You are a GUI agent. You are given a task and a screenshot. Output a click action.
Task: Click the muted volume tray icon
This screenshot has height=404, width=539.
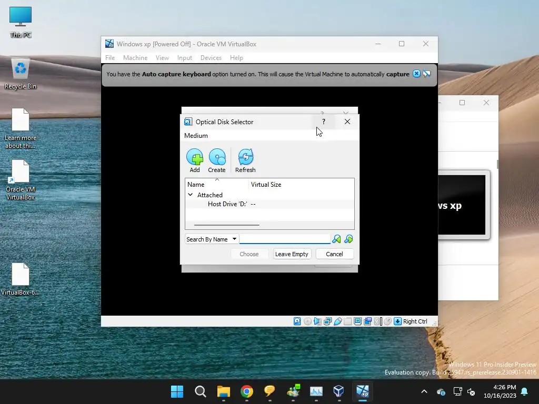point(471,391)
